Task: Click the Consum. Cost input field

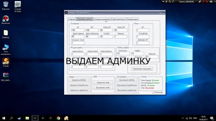Action: [x=78, y=43]
